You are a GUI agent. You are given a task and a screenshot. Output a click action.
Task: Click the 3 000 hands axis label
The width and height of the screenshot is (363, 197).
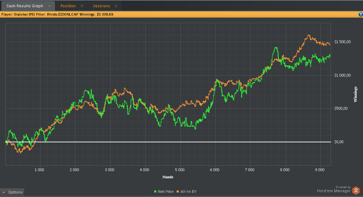pos(109,170)
